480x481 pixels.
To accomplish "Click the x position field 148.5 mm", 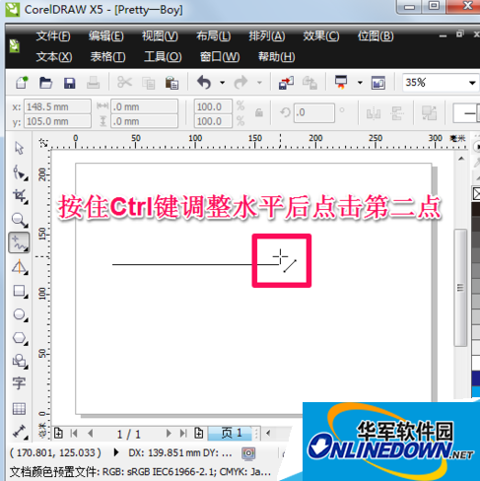I will pos(57,106).
